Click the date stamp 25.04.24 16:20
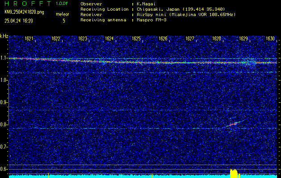 point(19,21)
